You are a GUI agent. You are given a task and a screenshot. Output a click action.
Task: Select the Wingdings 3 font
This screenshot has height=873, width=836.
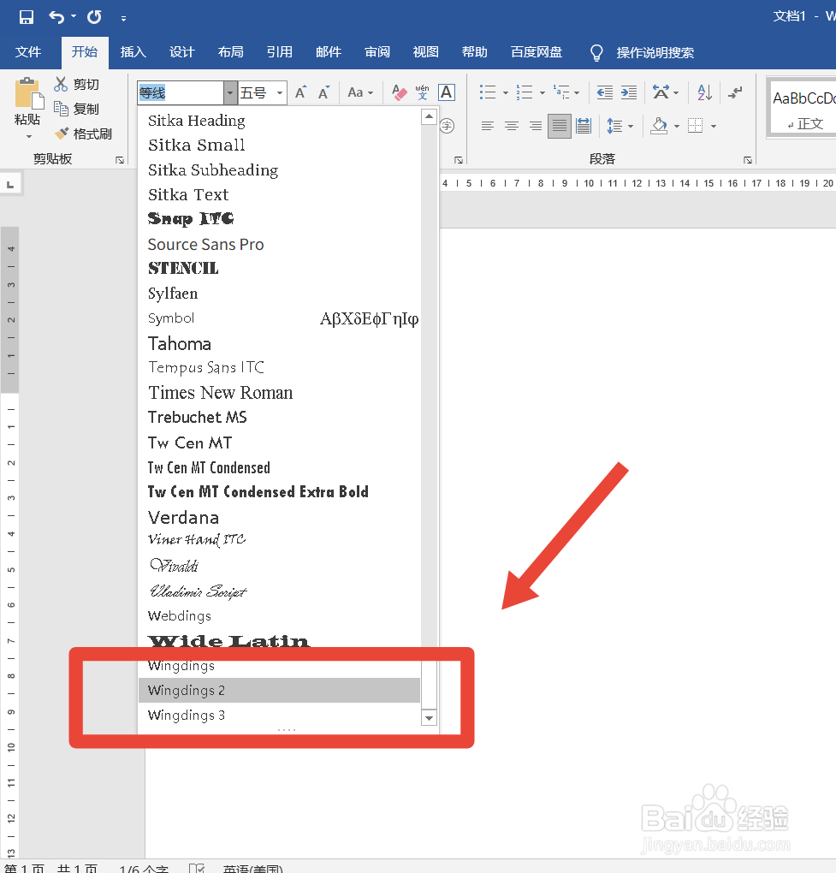(x=279, y=715)
